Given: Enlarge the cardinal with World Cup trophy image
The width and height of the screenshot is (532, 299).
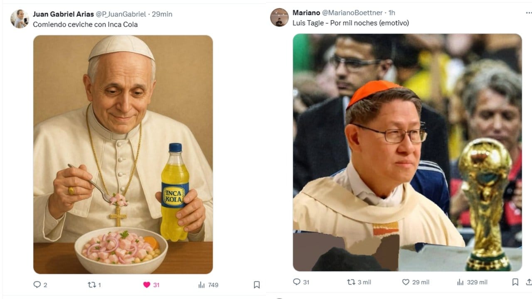Looking at the screenshot, I should [x=407, y=152].
